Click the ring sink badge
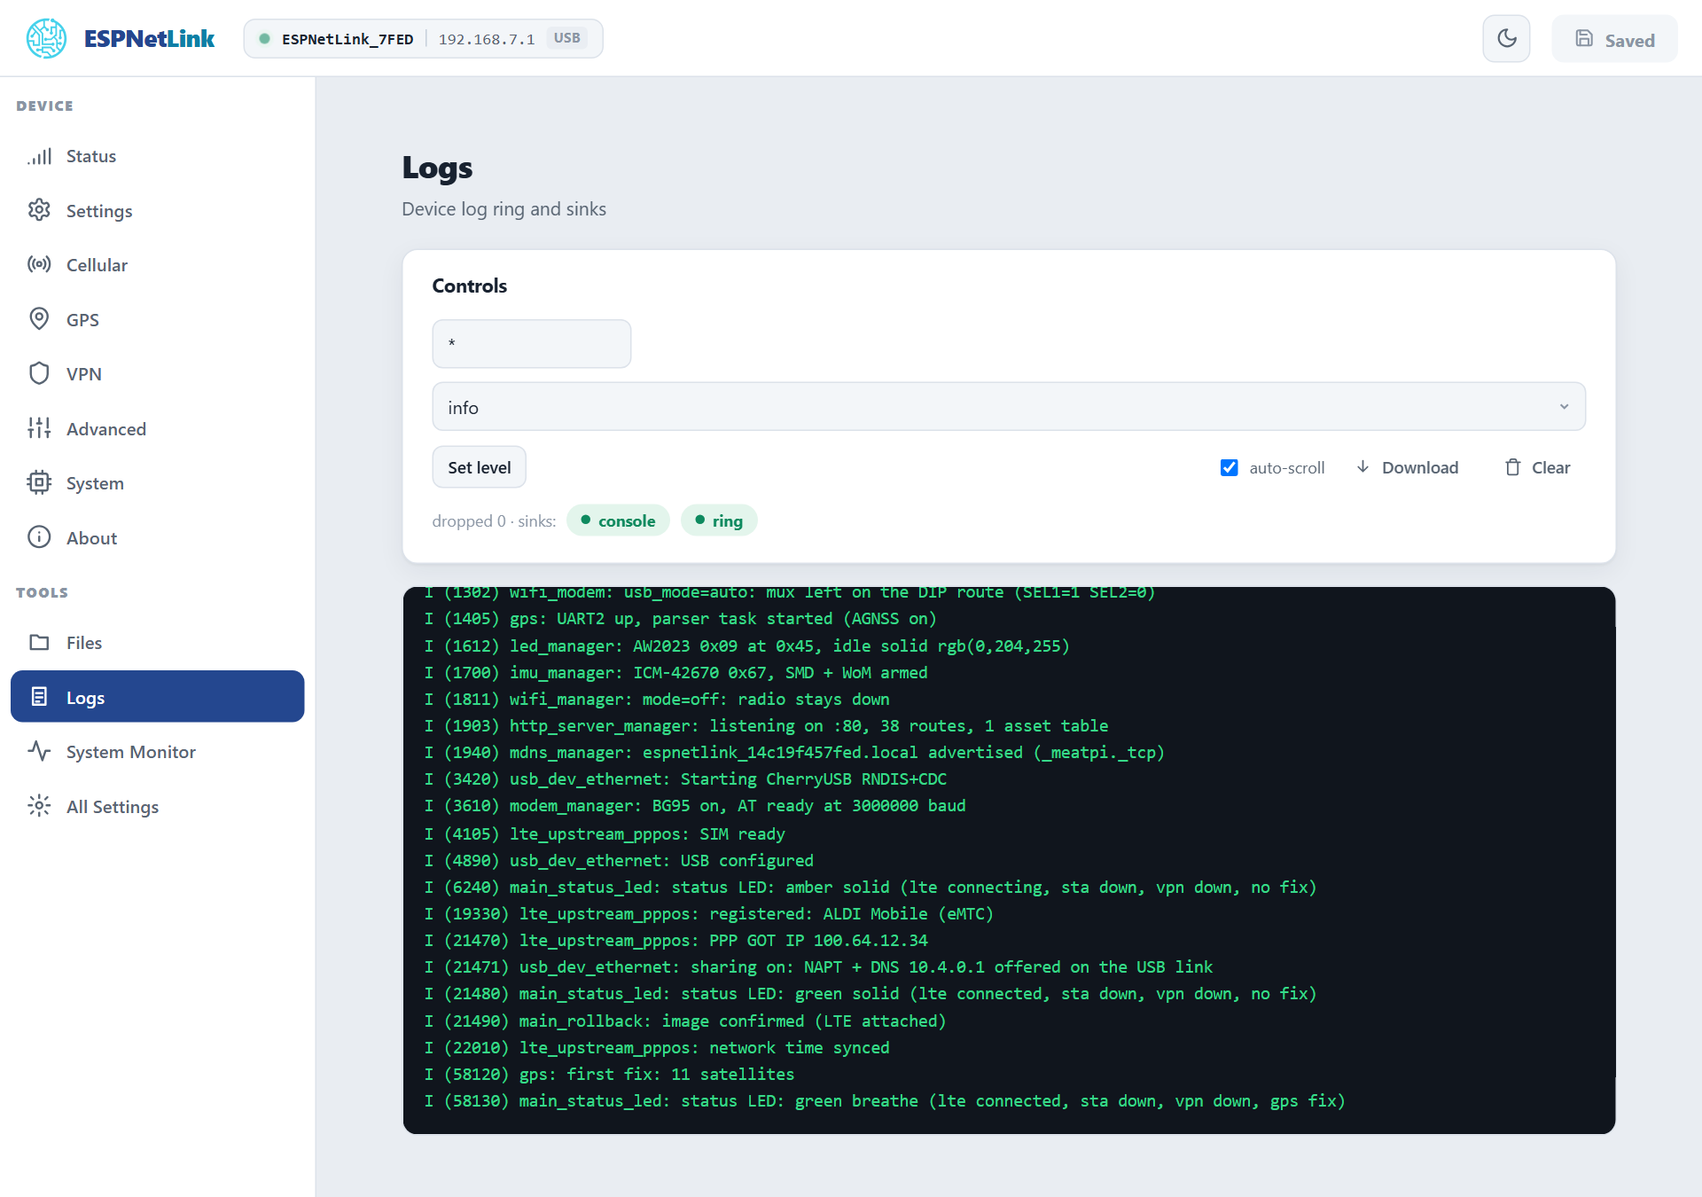The image size is (1702, 1197). [719, 520]
